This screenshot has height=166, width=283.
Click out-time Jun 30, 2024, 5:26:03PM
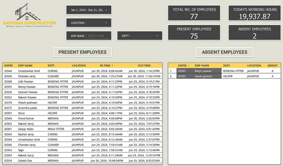point(144,119)
